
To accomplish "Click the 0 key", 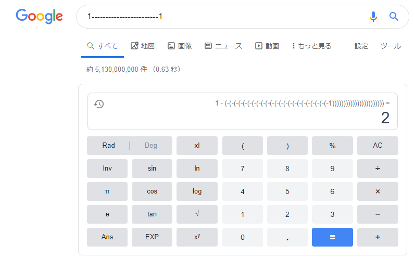I will point(243,237).
